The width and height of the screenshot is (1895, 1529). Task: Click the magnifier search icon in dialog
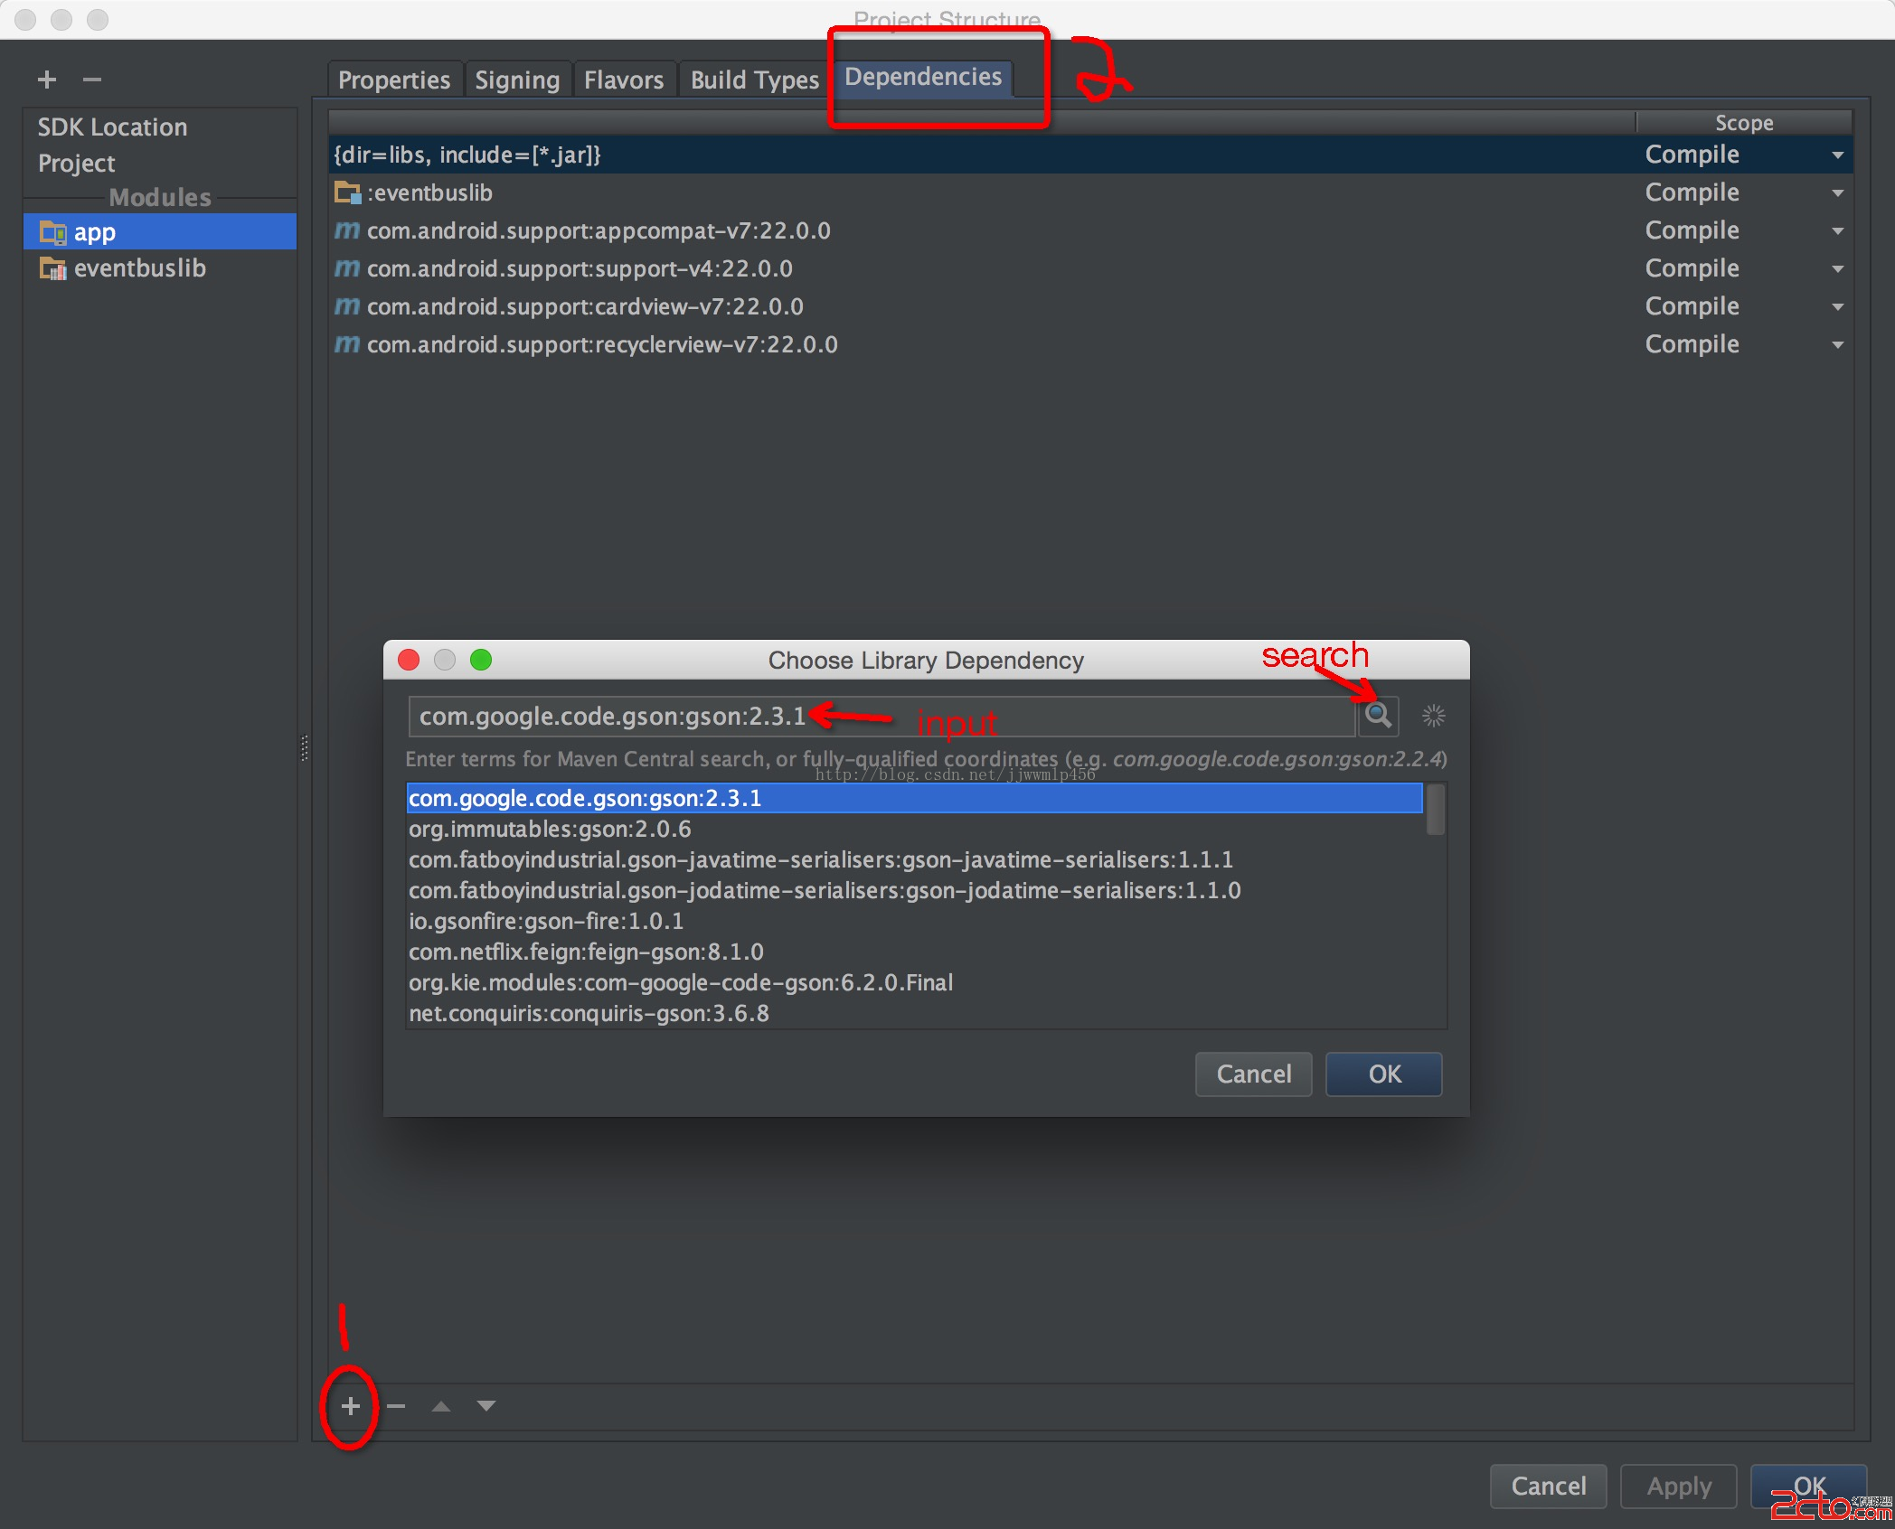[x=1378, y=716]
